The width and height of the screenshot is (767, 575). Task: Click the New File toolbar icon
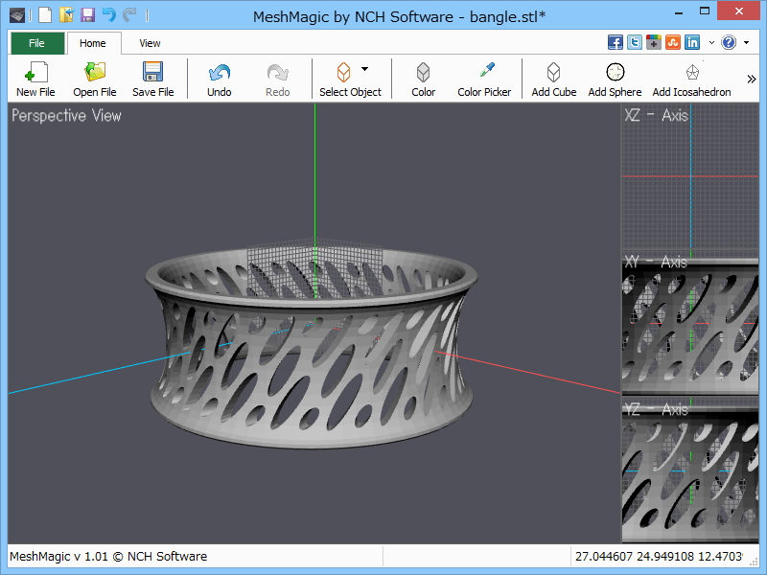tap(35, 79)
